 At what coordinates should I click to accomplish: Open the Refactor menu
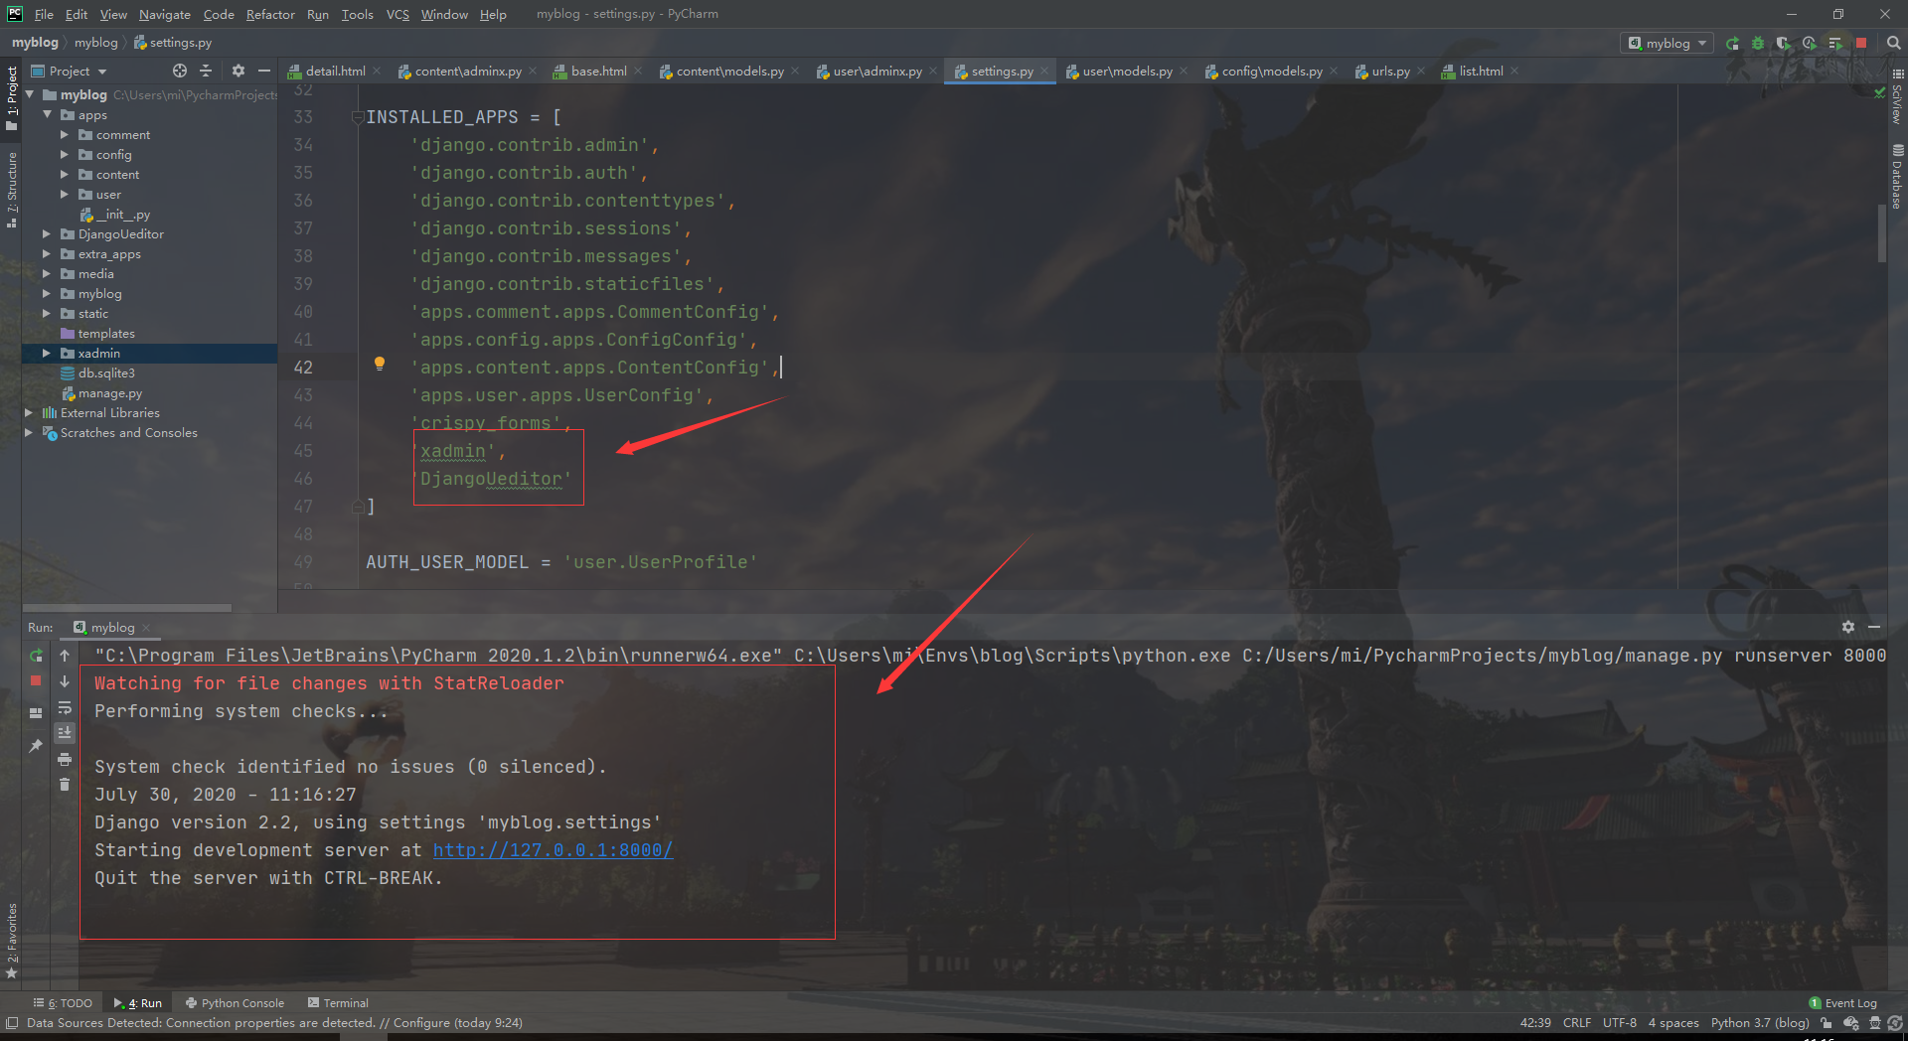click(x=270, y=14)
